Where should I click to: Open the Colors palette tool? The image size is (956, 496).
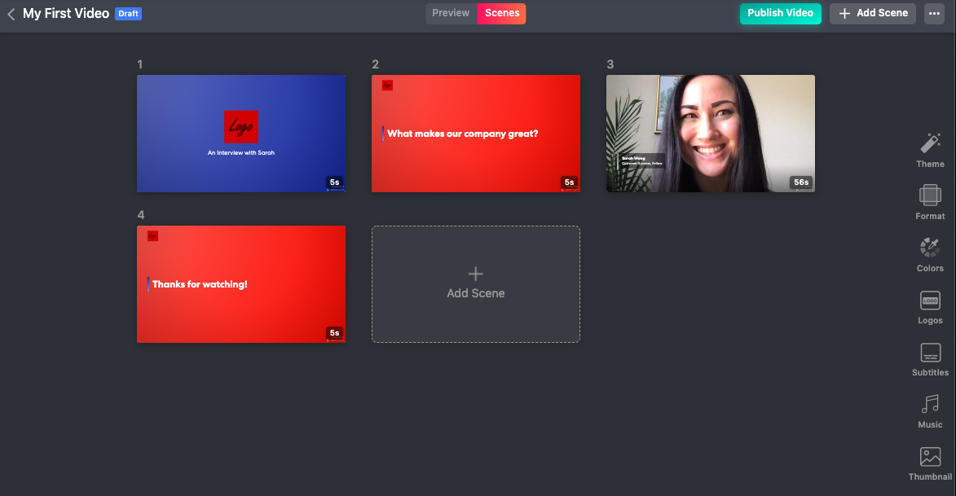[x=930, y=255]
